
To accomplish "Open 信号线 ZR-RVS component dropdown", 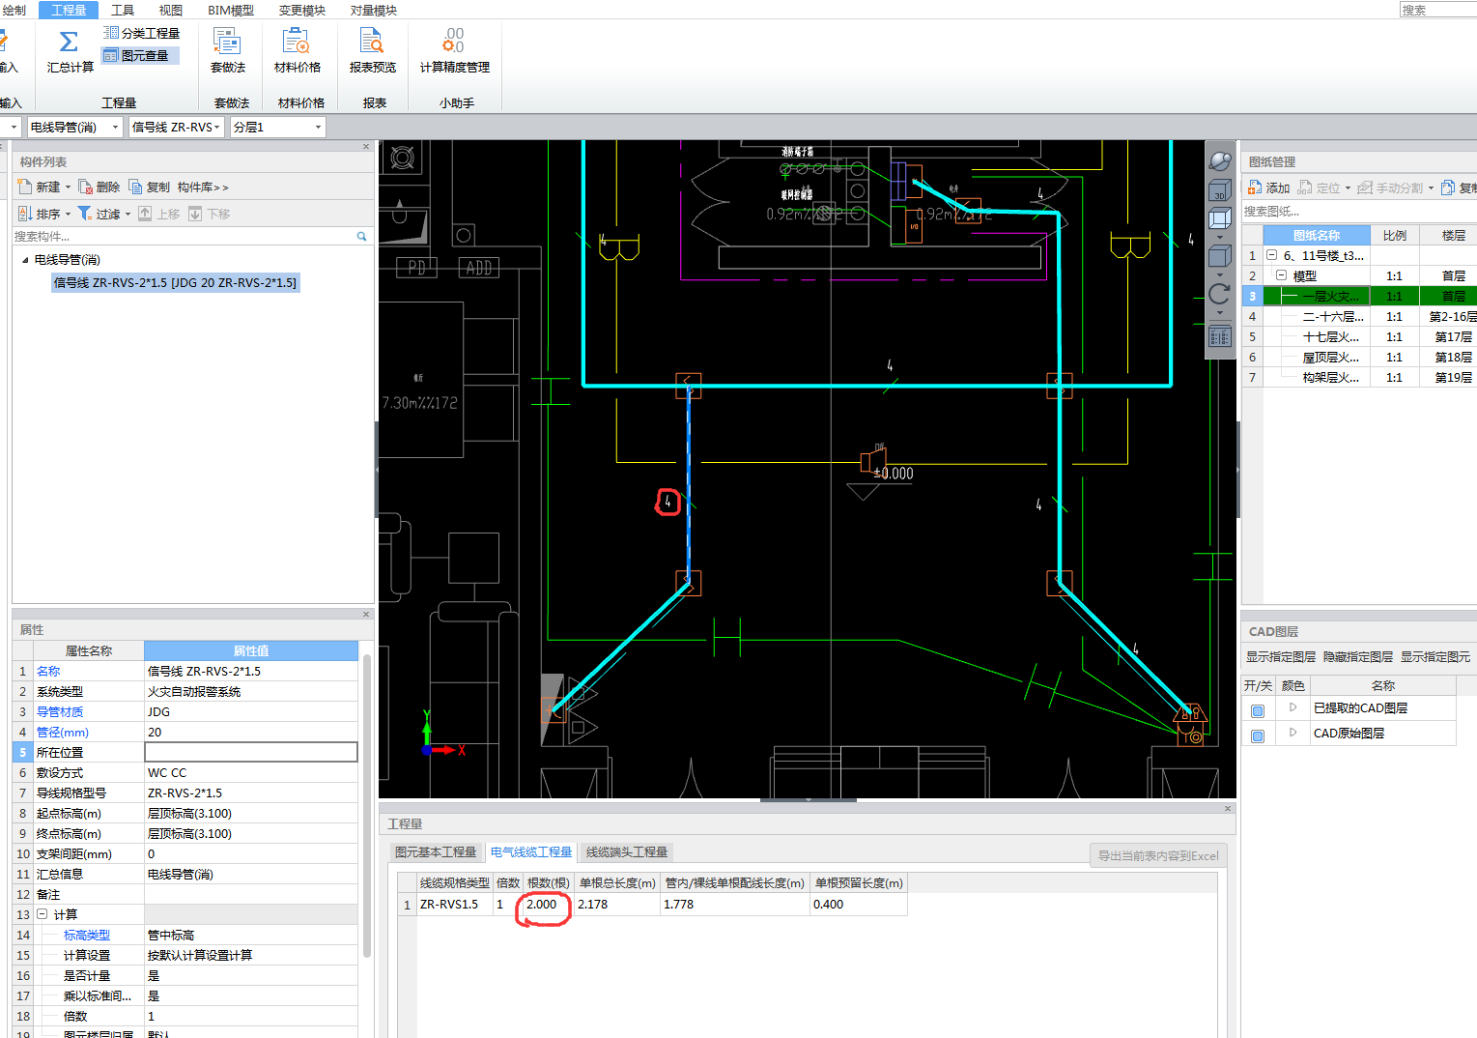I will (x=217, y=128).
